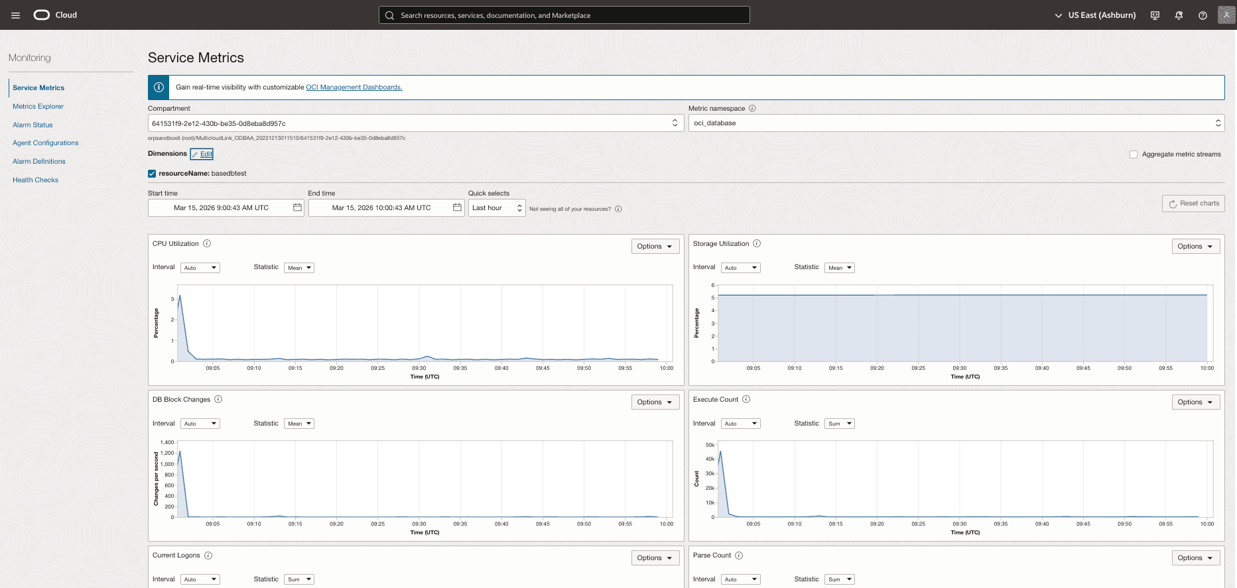This screenshot has width=1237, height=588.
Task: Click the global search field
Action: pos(564,15)
